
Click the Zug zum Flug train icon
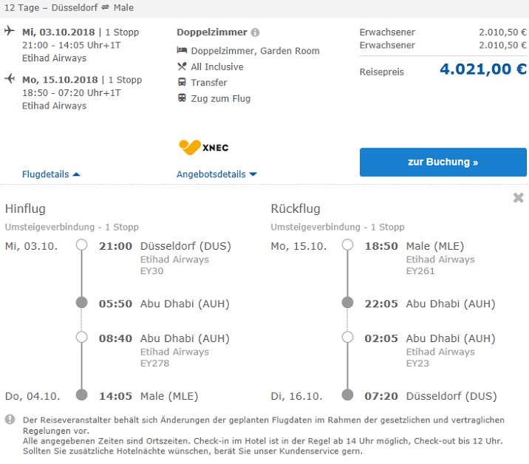[182, 98]
